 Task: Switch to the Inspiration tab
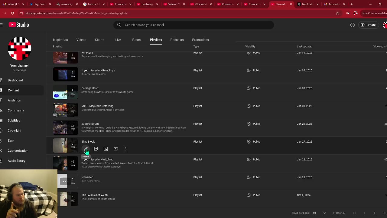[60, 40]
